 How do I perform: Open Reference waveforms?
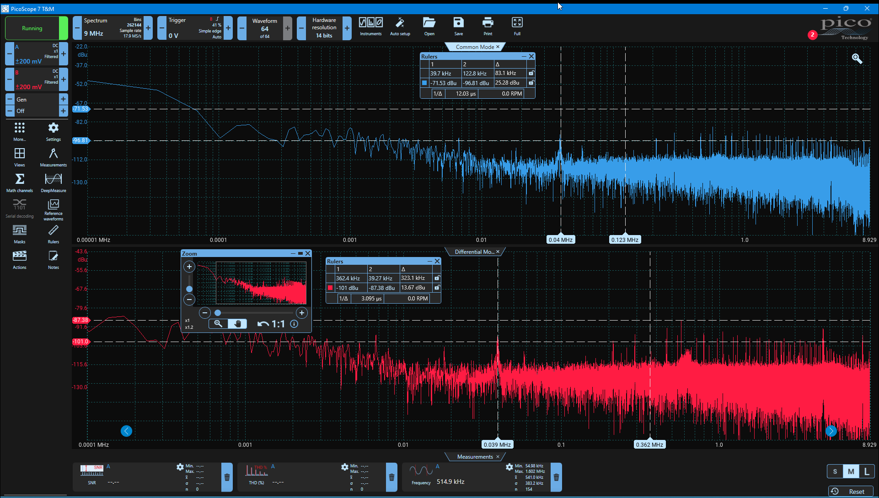point(54,210)
